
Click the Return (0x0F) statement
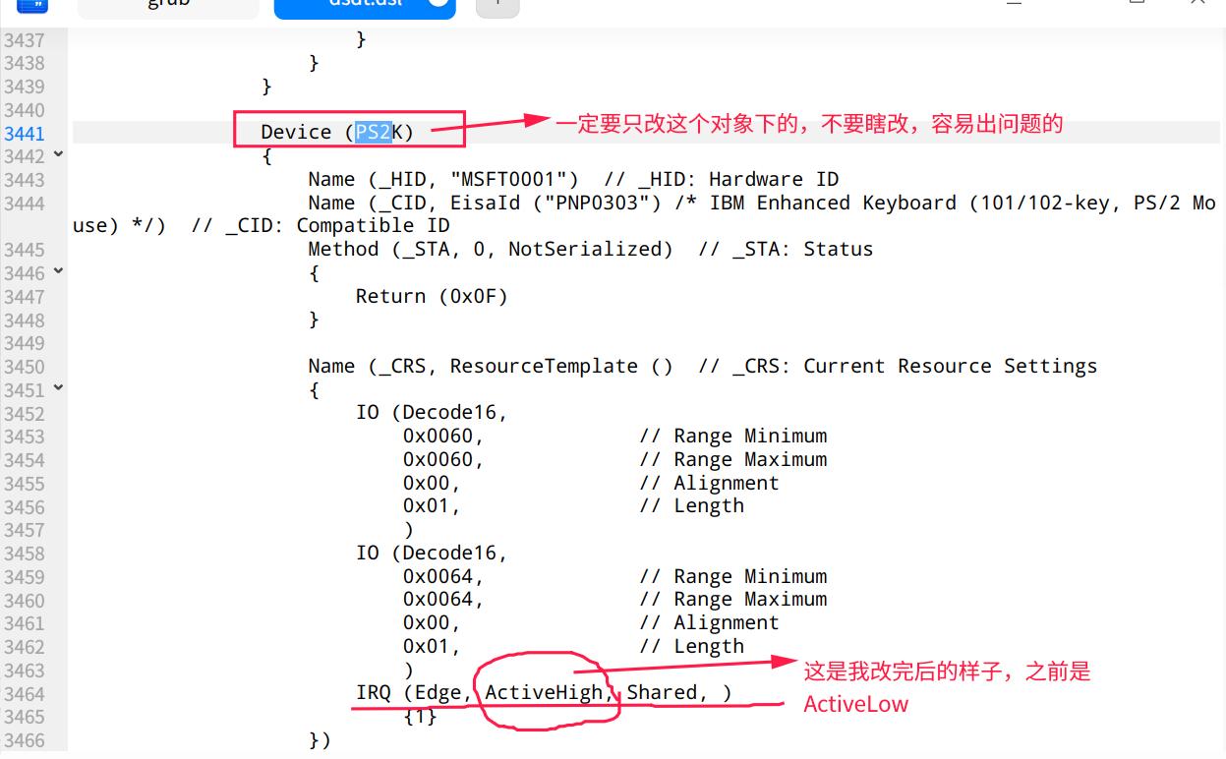[x=432, y=296]
